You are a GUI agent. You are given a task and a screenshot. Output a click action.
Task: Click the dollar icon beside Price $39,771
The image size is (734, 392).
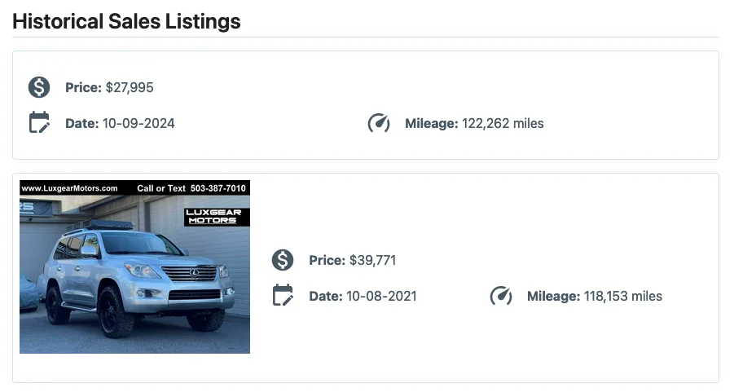point(283,260)
